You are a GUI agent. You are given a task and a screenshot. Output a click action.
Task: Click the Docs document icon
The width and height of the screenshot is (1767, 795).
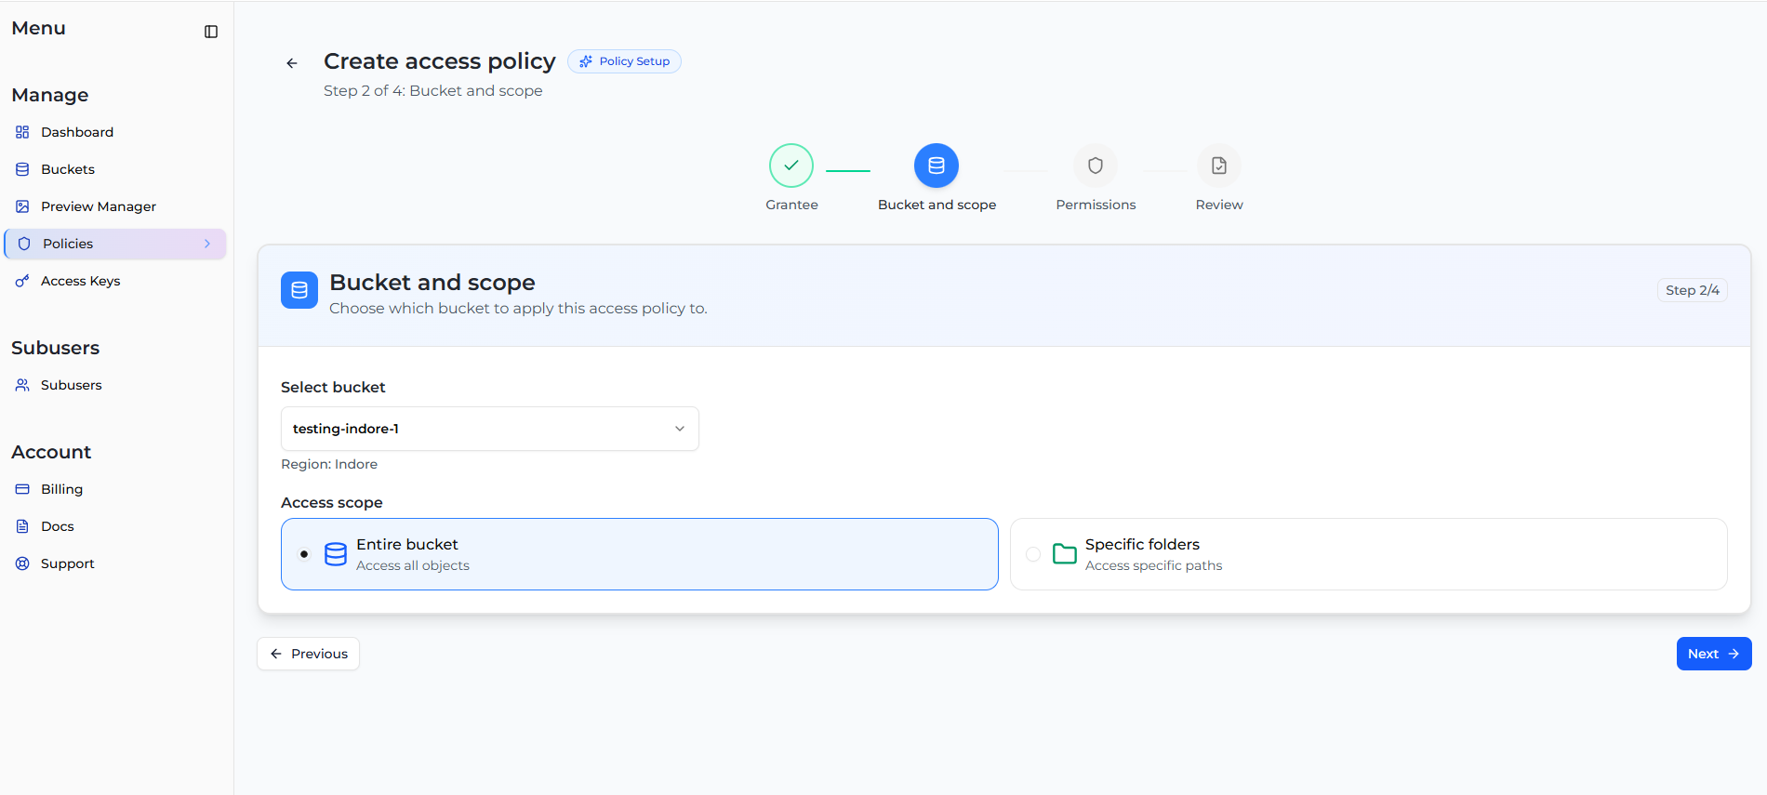pyautogui.click(x=22, y=526)
